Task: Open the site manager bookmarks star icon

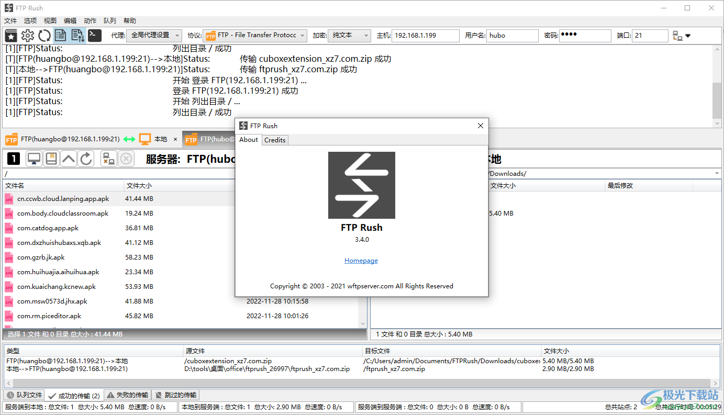Action: point(11,36)
